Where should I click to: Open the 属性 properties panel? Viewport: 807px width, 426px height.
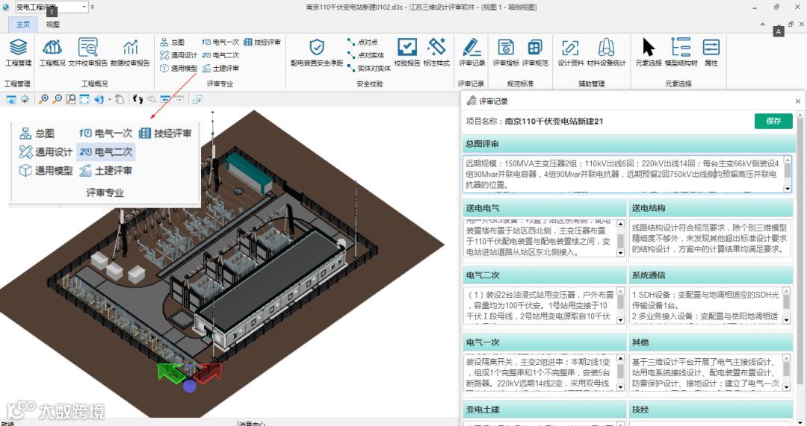[x=711, y=52]
